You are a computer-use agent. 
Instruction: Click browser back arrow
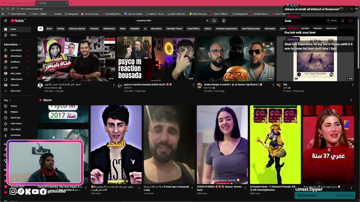3,9
